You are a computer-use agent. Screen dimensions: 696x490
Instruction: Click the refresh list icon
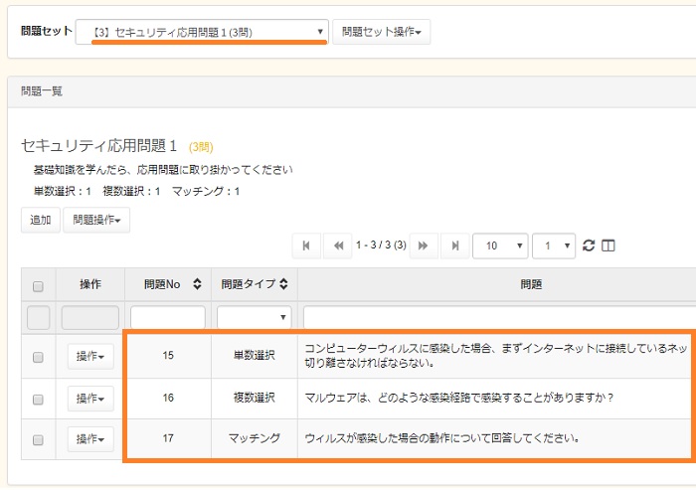[x=589, y=245]
